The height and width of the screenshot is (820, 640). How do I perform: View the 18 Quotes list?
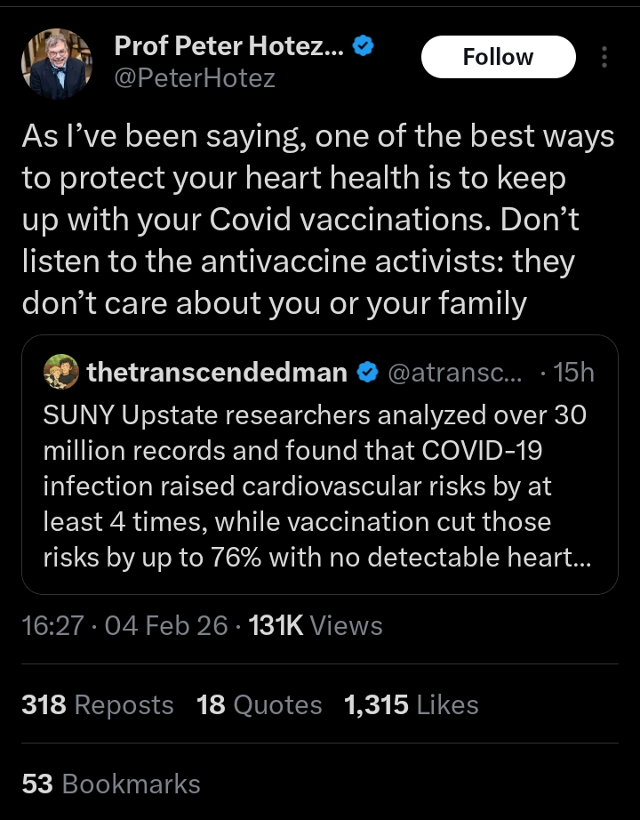(259, 705)
